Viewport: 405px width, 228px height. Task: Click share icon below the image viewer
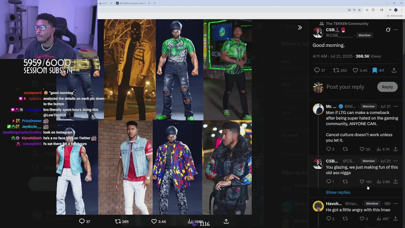pyautogui.click(x=226, y=221)
